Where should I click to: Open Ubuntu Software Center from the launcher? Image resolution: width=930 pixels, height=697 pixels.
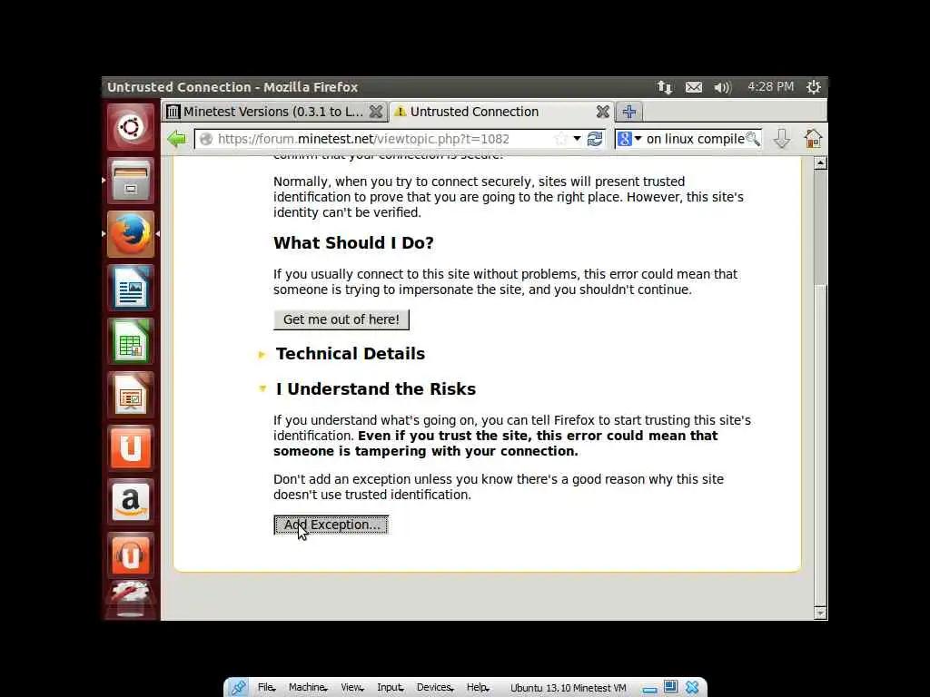click(x=131, y=448)
